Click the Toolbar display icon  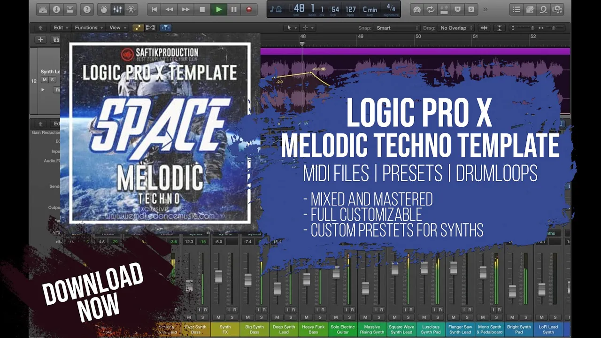tap(69, 9)
